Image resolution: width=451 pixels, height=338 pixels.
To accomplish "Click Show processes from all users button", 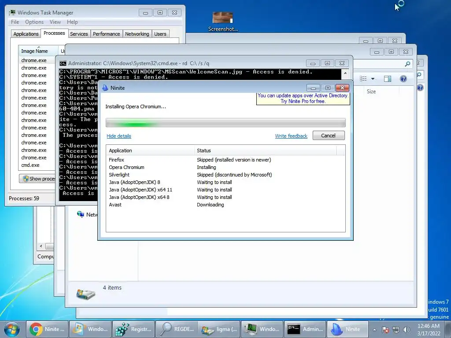I will pyautogui.click(x=37, y=179).
